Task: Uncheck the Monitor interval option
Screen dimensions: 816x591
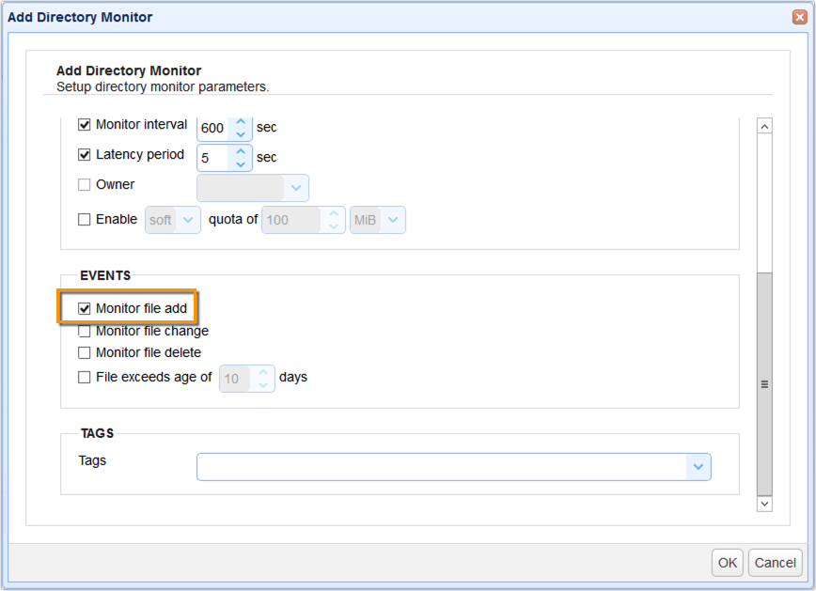Action: pyautogui.click(x=84, y=124)
